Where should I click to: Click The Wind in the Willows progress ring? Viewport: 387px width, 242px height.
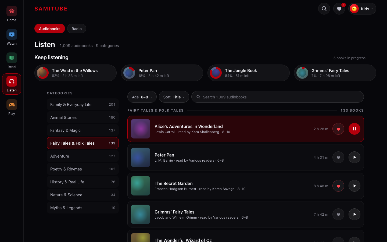pos(43,73)
